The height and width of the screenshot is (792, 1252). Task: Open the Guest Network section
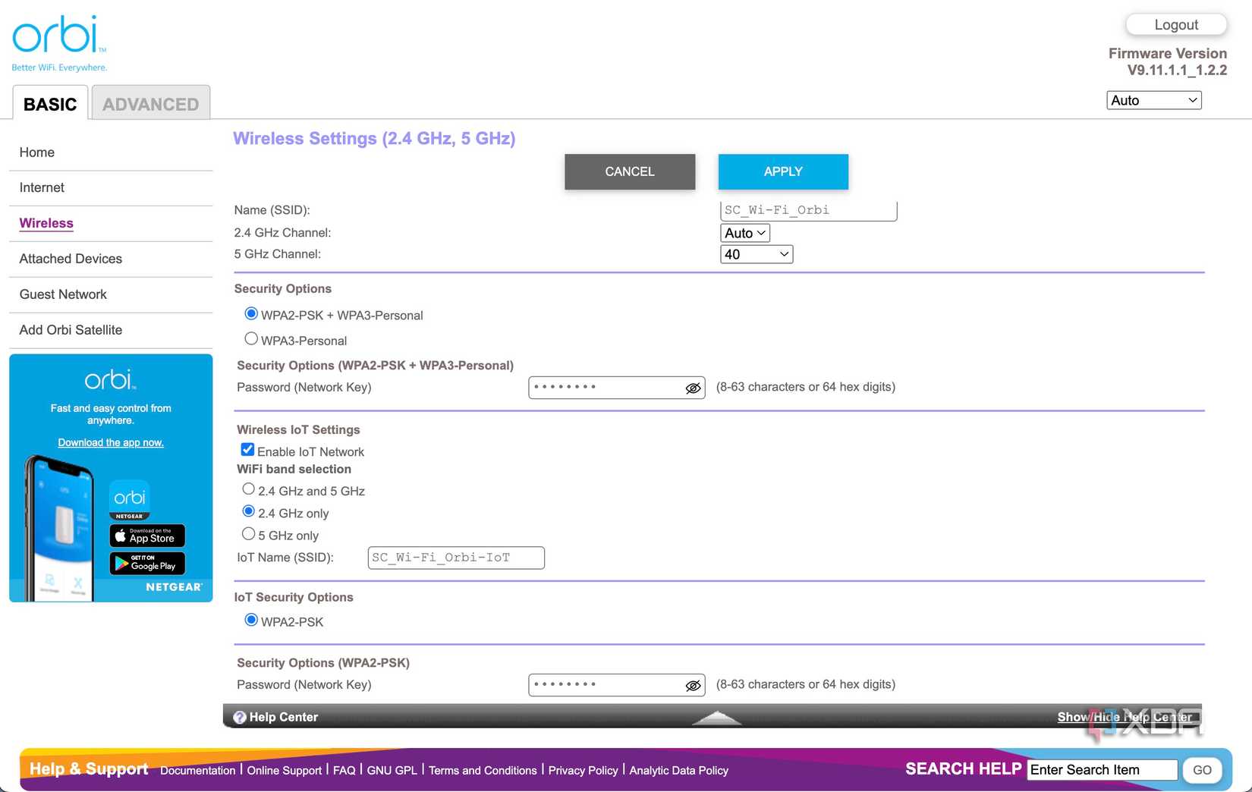coord(63,294)
